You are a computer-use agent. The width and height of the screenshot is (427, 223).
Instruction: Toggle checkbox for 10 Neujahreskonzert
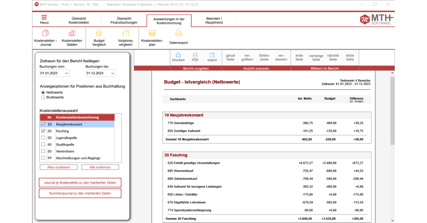pyautogui.click(x=43, y=124)
